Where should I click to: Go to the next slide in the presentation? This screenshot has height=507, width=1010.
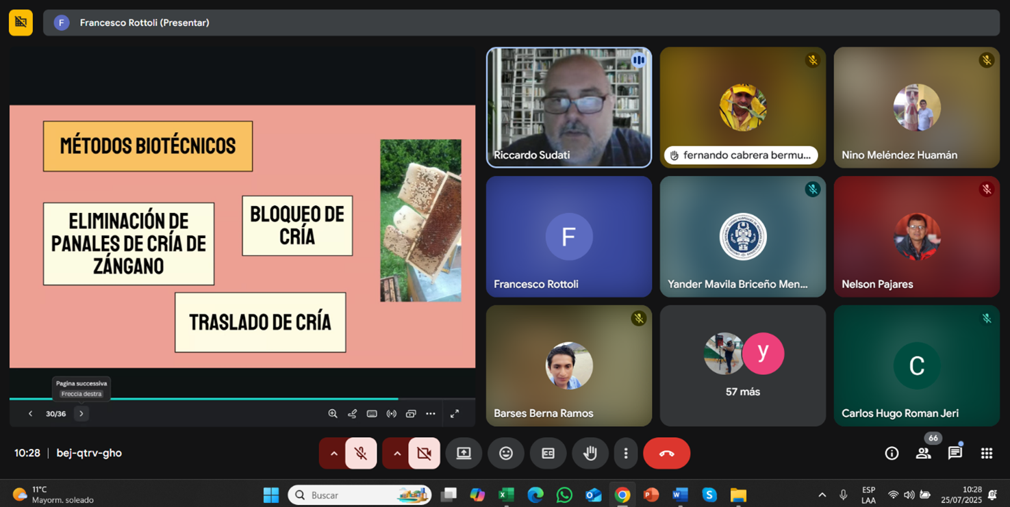click(81, 413)
